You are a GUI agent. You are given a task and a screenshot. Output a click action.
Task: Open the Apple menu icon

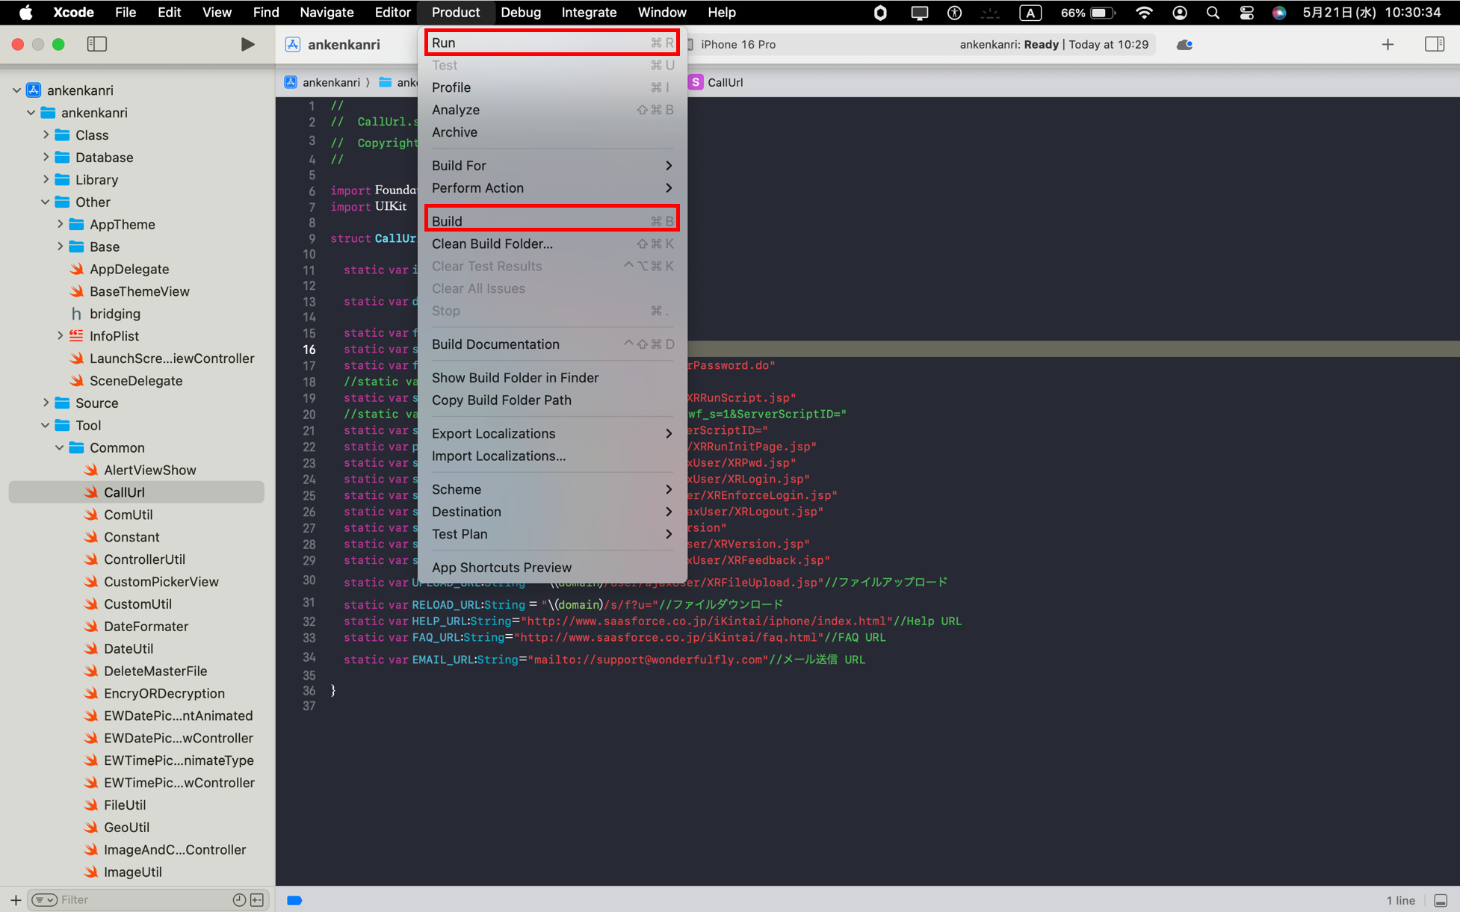25,13
